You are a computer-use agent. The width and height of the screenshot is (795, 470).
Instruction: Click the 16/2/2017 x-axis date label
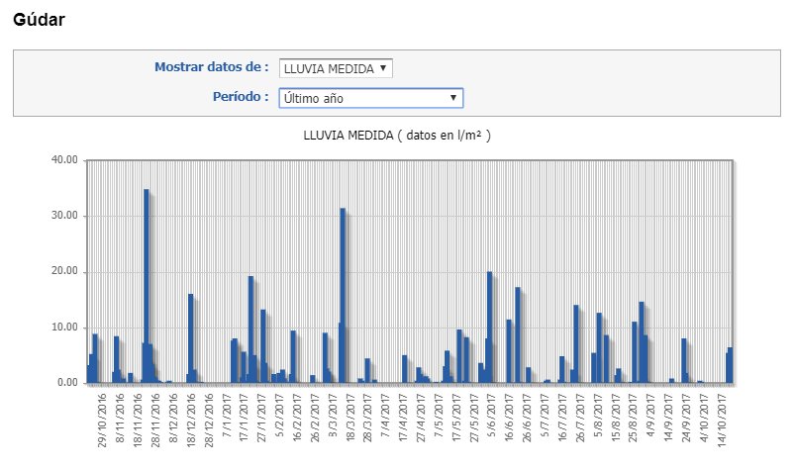[x=297, y=418]
